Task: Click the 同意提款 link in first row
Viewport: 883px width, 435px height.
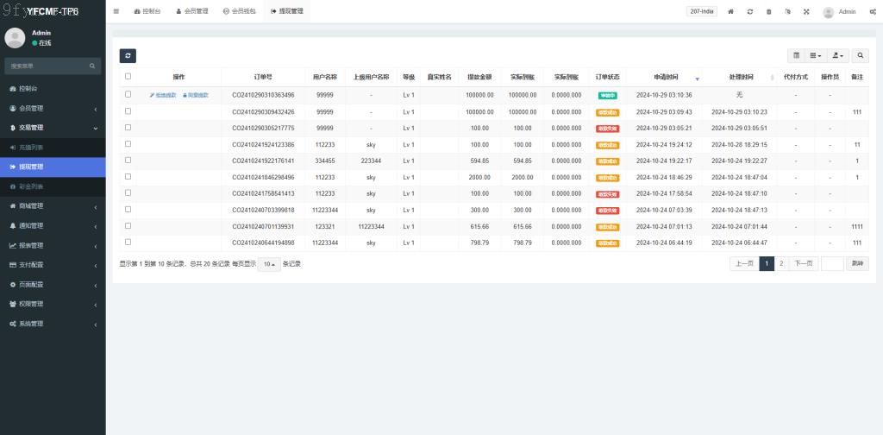Action: (195, 95)
